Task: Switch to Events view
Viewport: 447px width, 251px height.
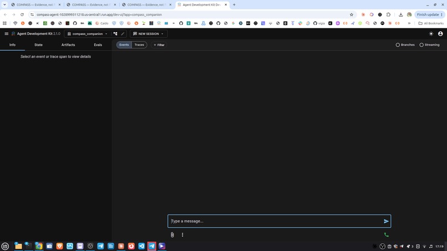Action: click(124, 45)
